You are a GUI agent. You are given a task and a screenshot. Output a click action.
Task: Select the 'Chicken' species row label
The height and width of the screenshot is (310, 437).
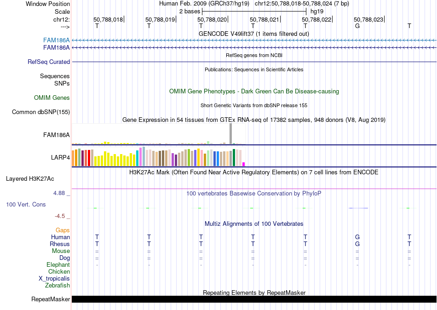tap(59, 271)
